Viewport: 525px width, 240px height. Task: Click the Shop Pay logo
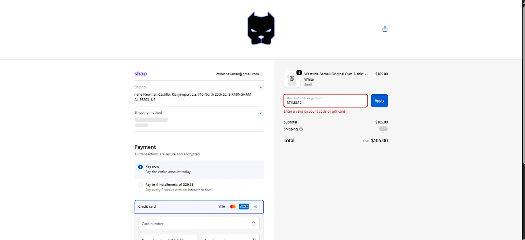click(x=140, y=74)
